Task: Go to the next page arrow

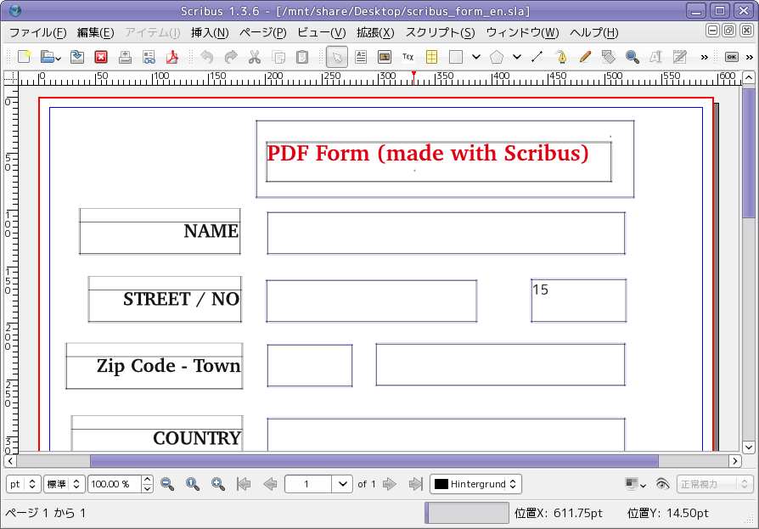Action: click(389, 484)
